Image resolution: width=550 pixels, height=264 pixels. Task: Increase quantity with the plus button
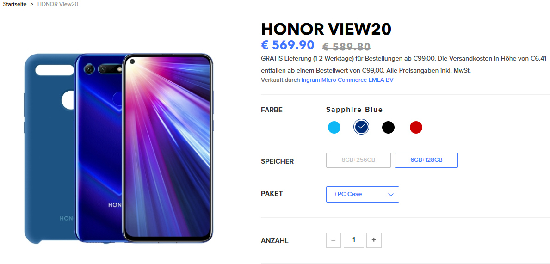coord(374,240)
